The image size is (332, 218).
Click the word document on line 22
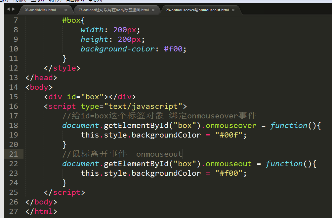click(80, 164)
